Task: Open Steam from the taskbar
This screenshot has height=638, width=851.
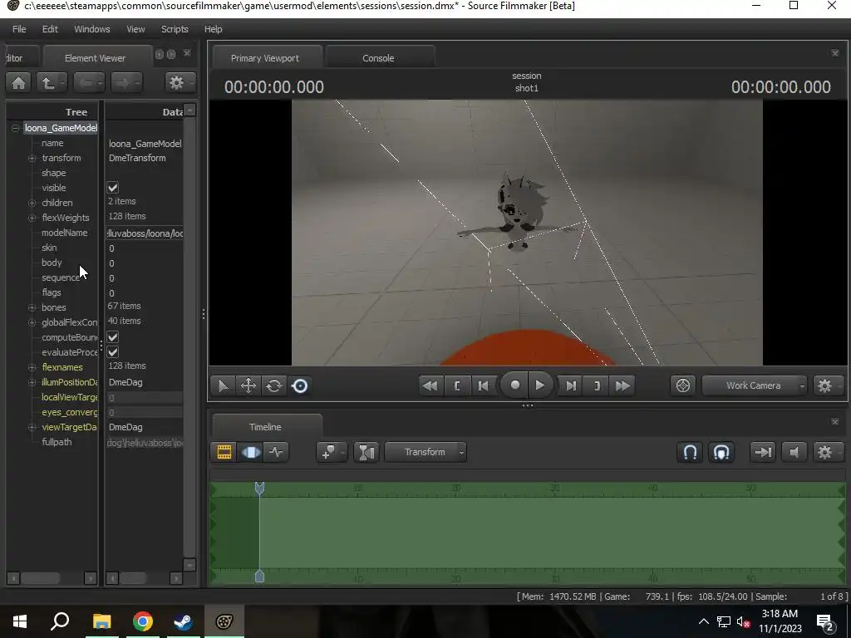Action: pyautogui.click(x=183, y=621)
